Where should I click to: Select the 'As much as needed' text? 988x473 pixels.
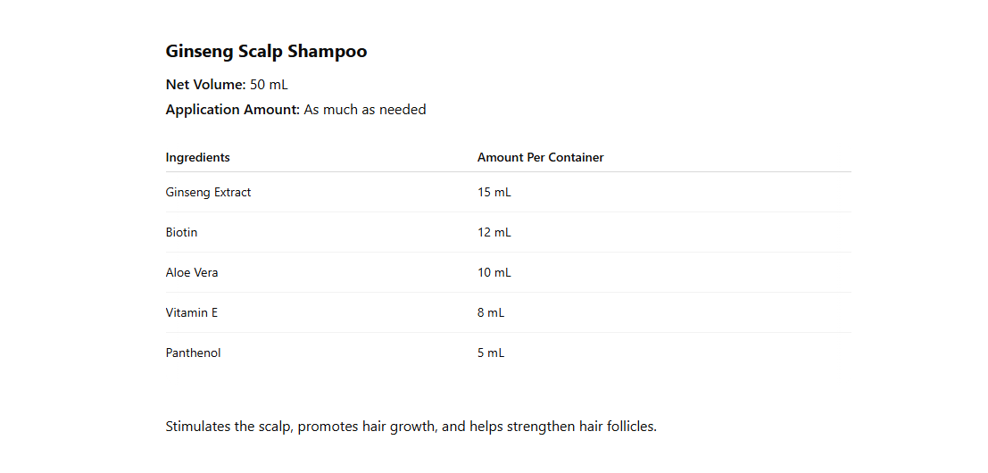365,110
